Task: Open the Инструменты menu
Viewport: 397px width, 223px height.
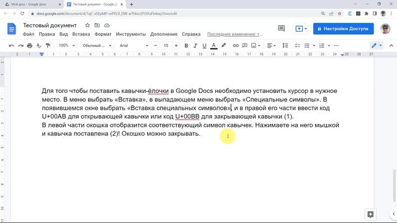Action: tap(131, 34)
